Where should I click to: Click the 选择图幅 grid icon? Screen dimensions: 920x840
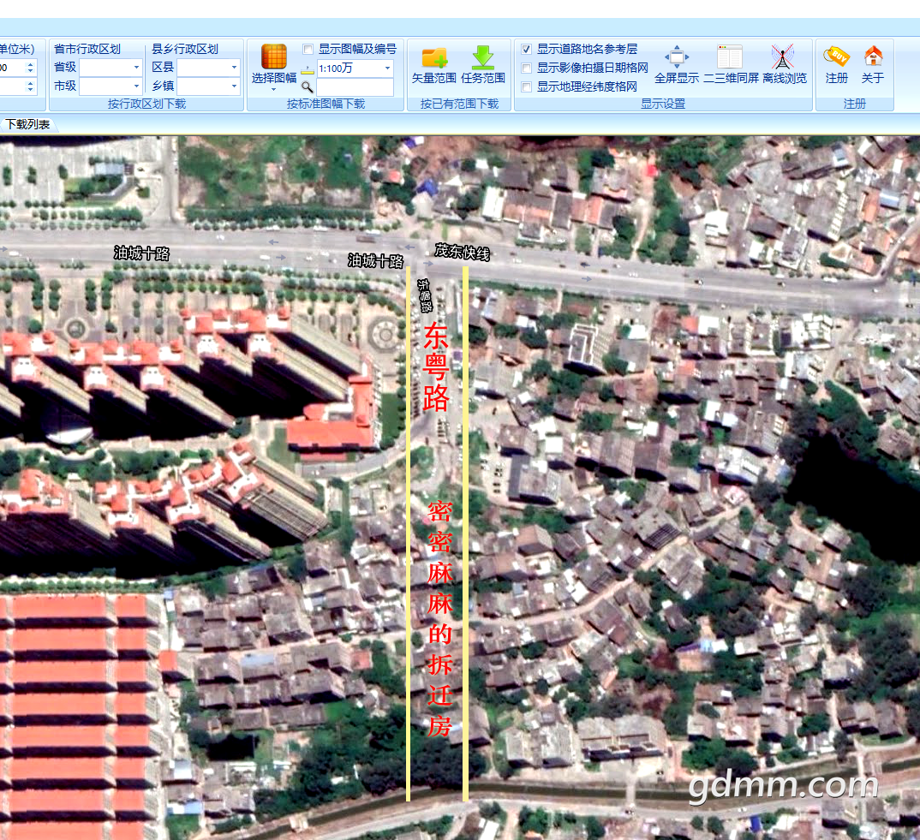tap(273, 58)
